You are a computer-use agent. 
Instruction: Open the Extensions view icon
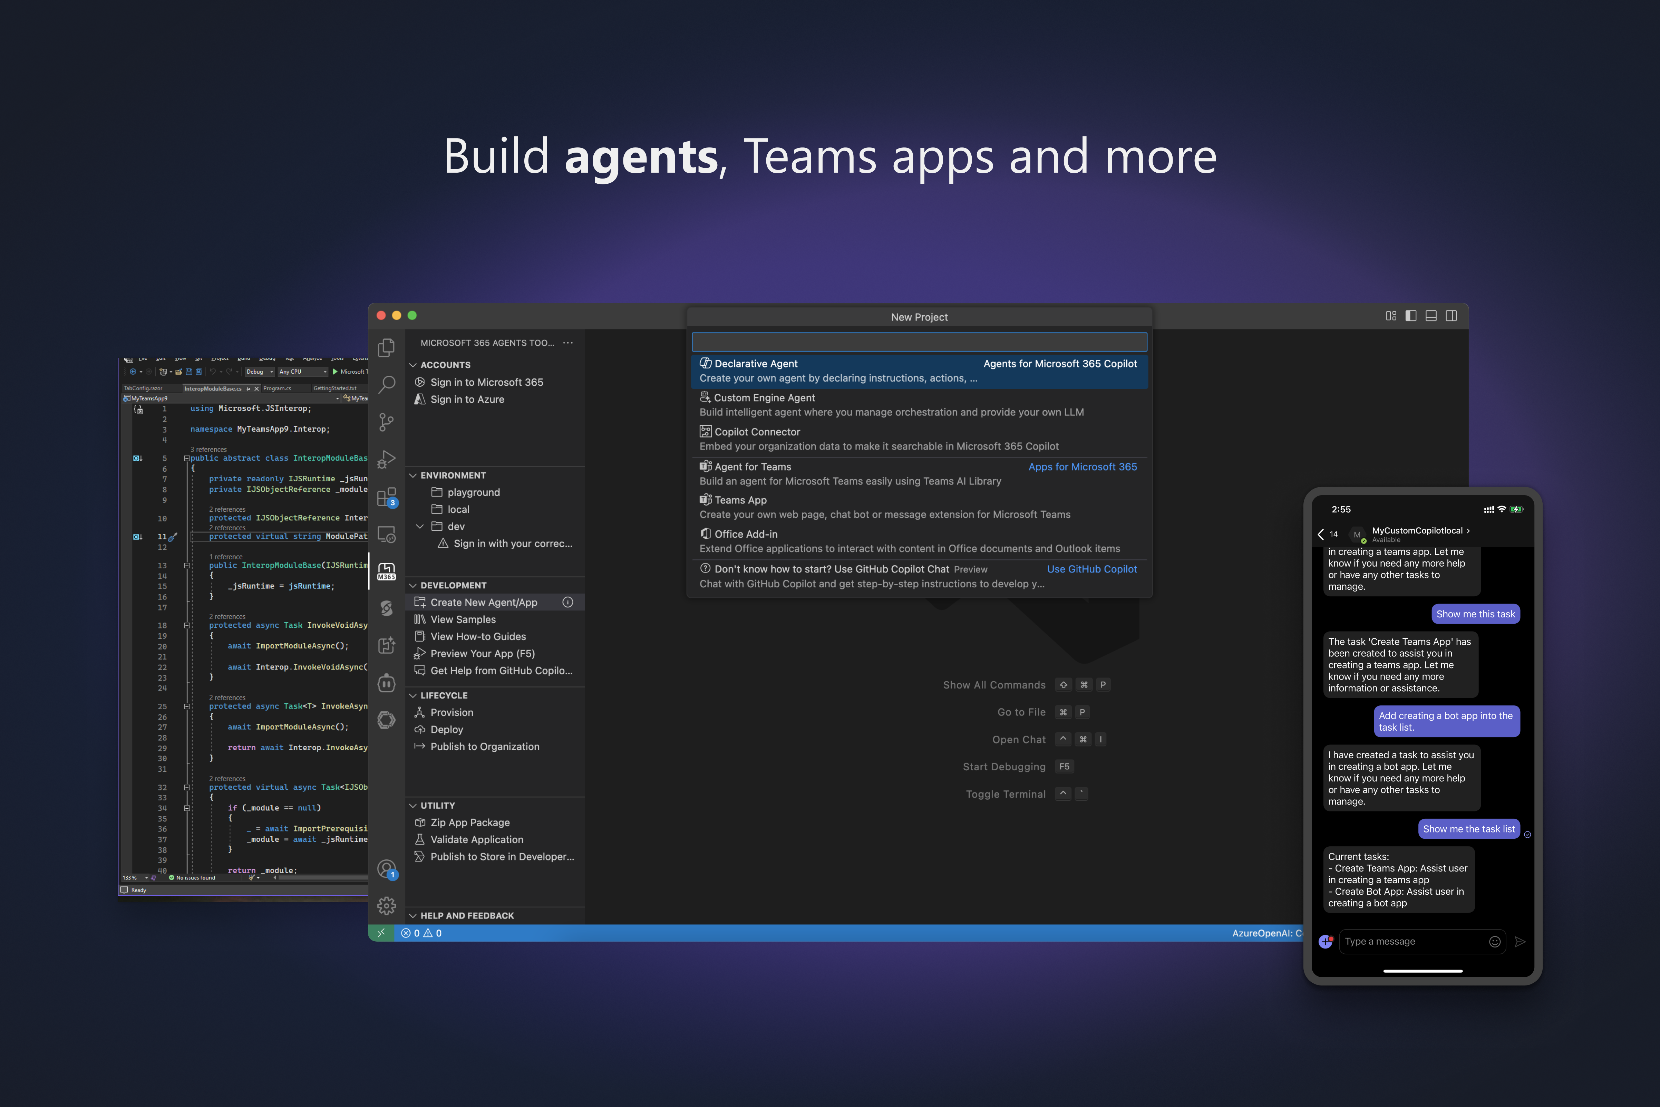(386, 498)
